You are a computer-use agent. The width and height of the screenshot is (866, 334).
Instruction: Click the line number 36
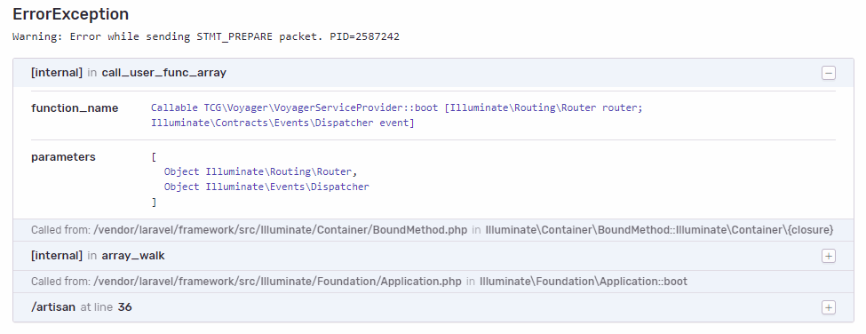[x=125, y=307]
